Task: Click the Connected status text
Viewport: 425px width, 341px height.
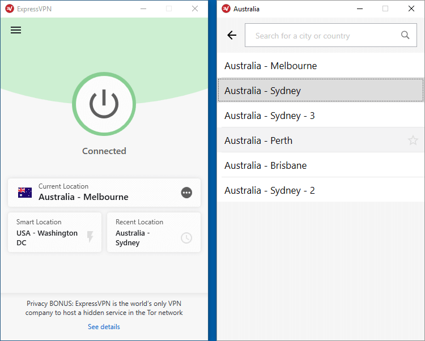Action: pos(104,151)
